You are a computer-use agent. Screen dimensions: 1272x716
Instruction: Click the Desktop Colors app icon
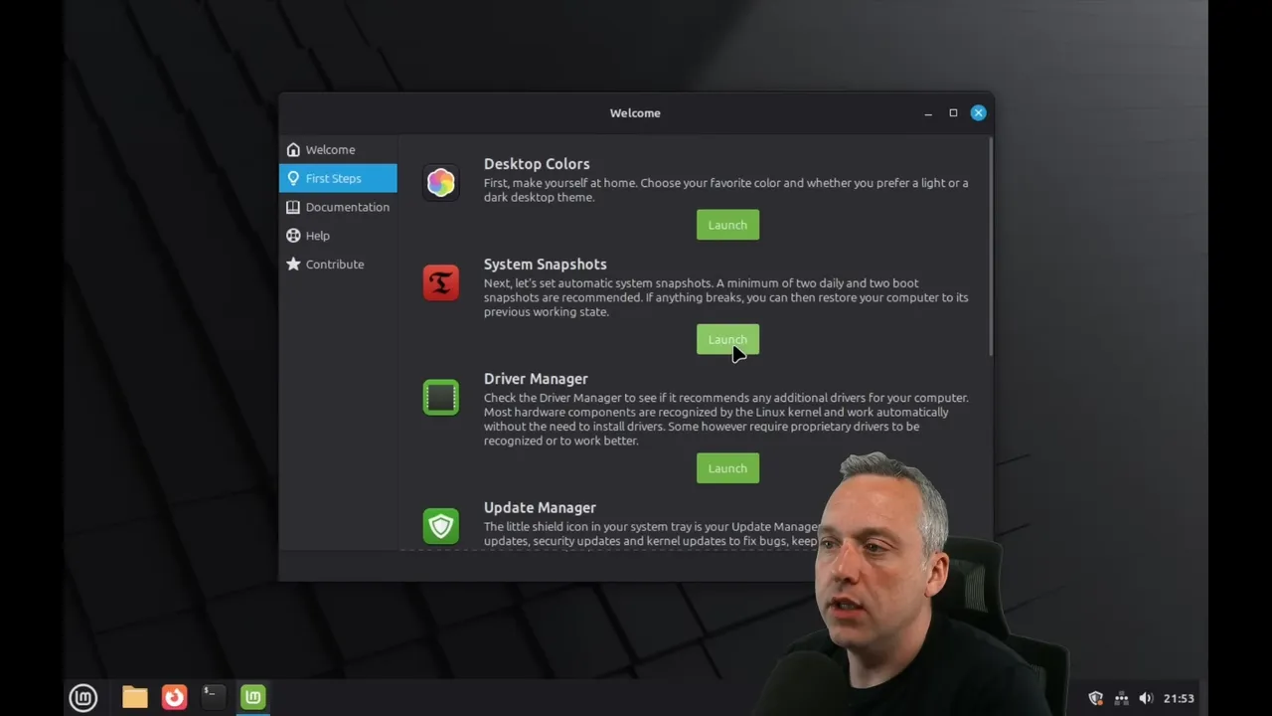tap(440, 182)
